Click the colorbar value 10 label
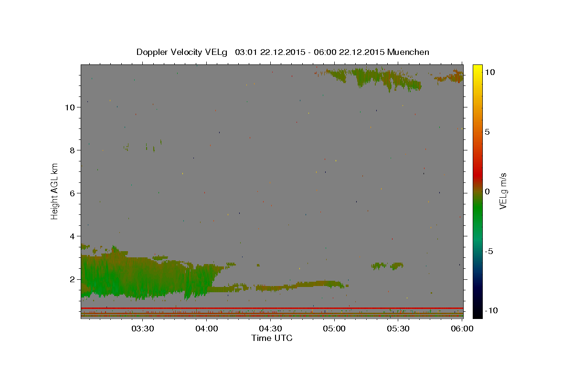Viewport: 573px width, 382px height. point(489,72)
